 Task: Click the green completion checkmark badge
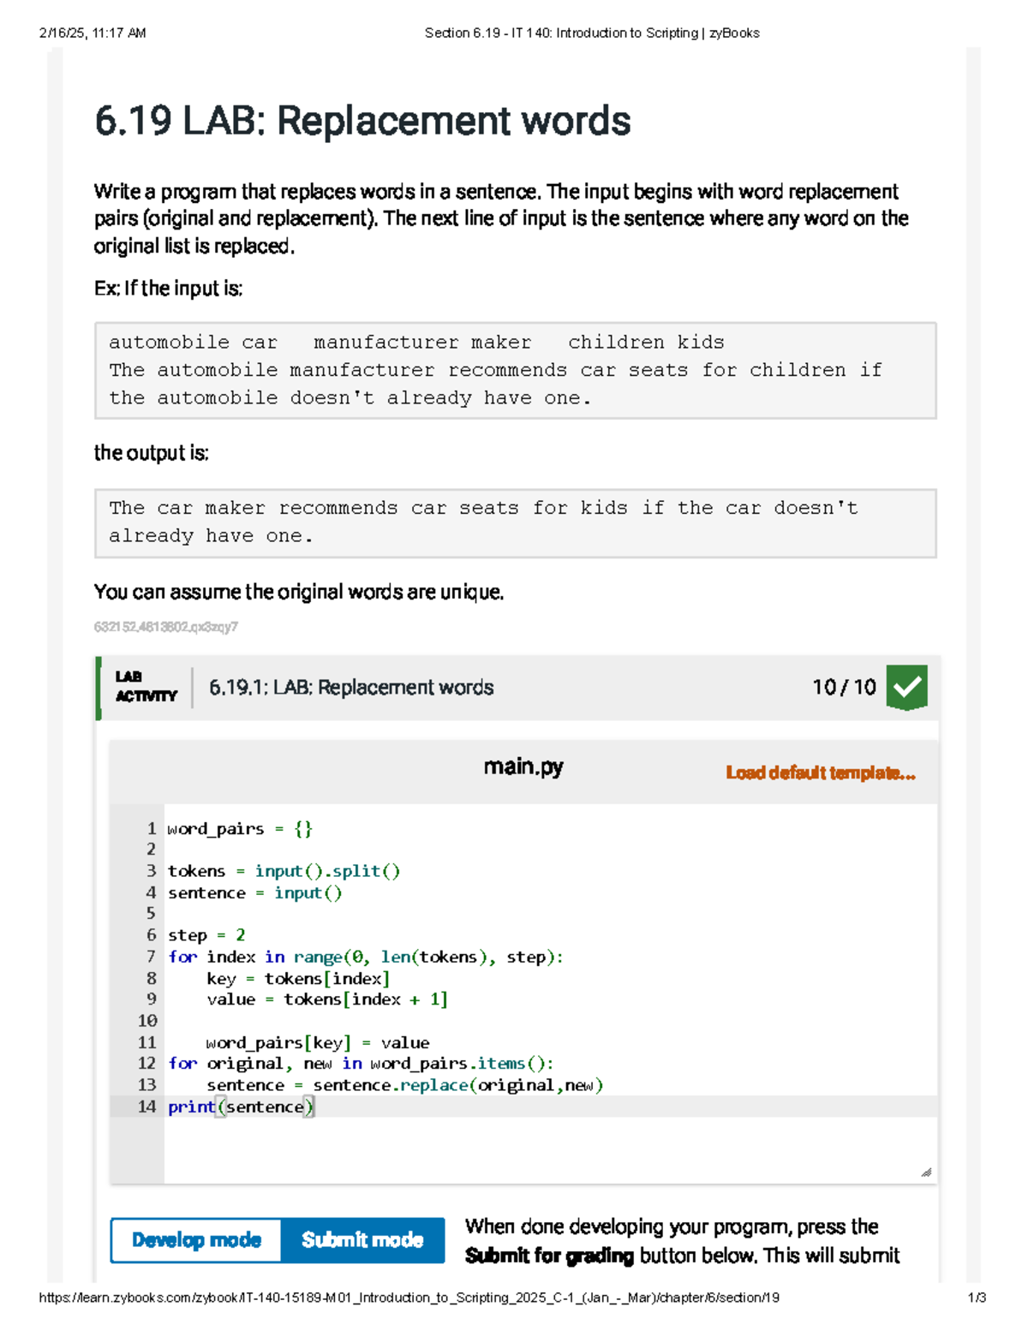[906, 687]
